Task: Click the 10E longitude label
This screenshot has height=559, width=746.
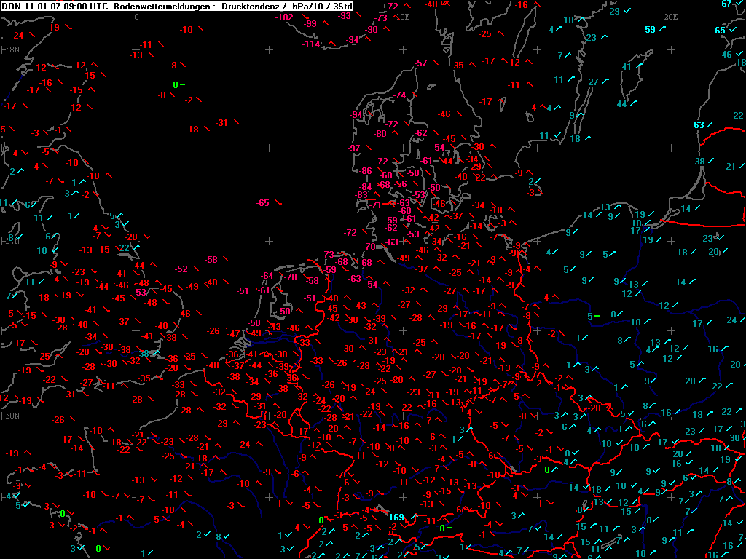Action: click(x=402, y=17)
